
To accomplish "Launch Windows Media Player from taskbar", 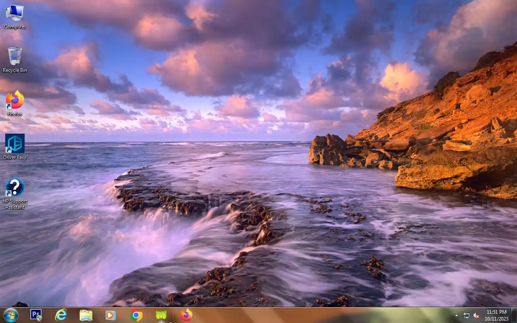I will (111, 315).
